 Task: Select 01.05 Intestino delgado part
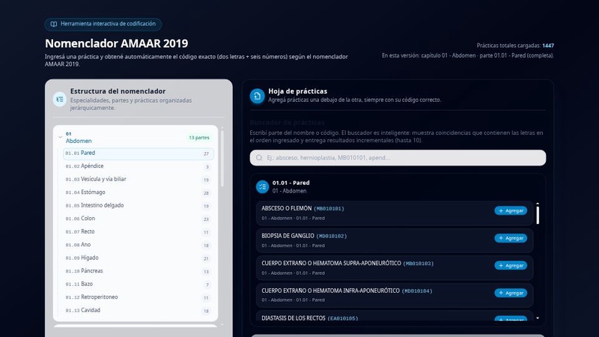[139, 205]
